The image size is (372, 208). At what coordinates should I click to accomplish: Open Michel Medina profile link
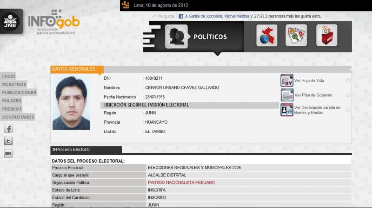click(237, 16)
